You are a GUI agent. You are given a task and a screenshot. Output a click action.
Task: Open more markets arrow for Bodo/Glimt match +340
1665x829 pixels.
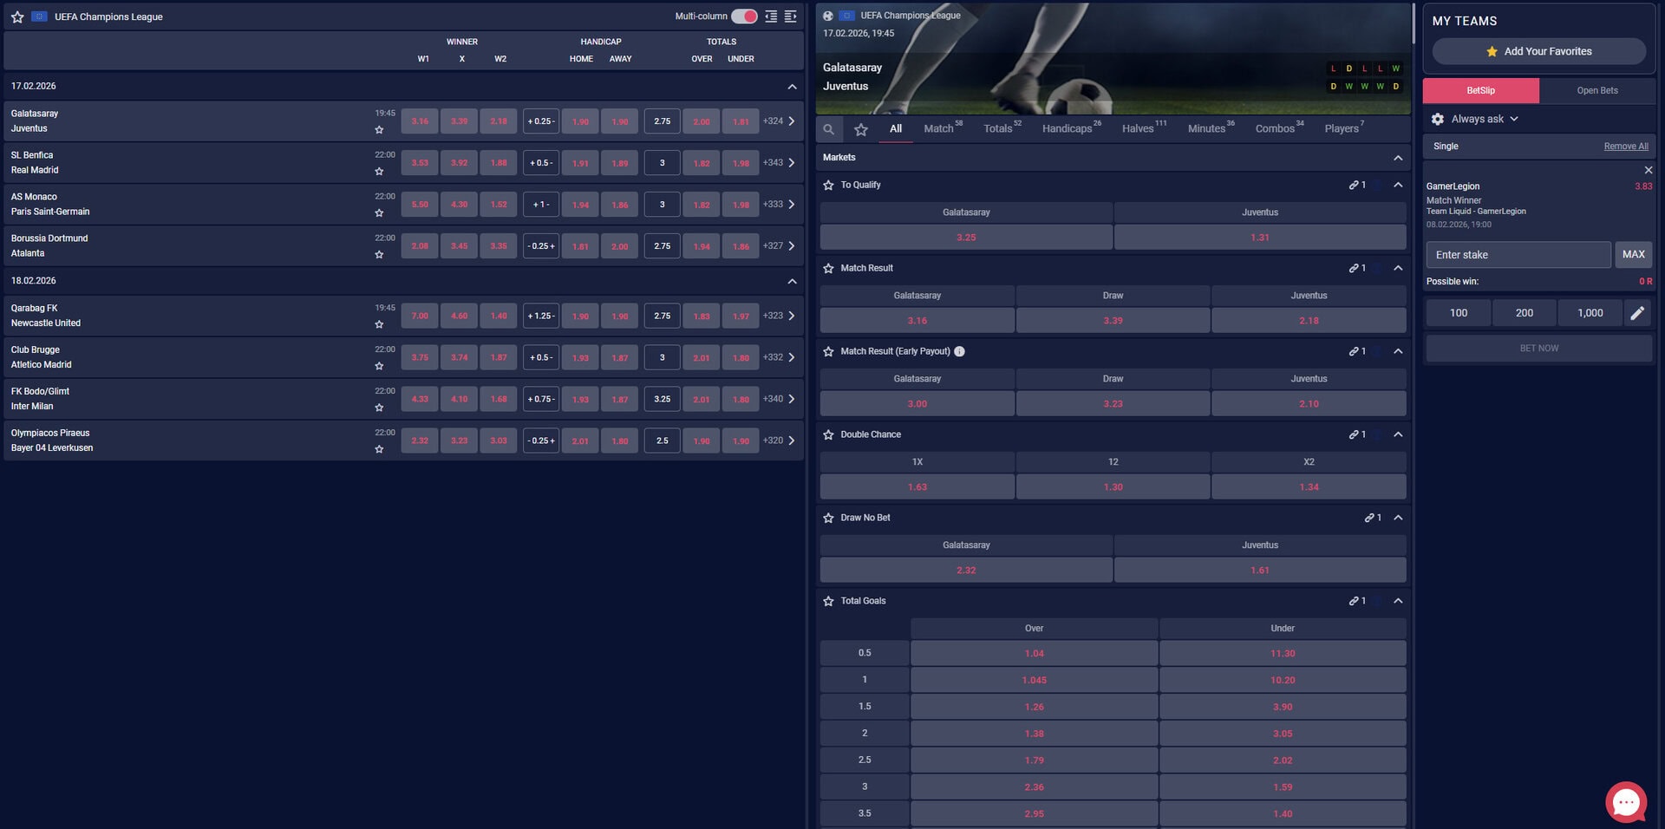[792, 399]
